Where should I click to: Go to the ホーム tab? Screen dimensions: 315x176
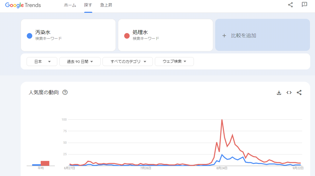[x=70, y=5]
